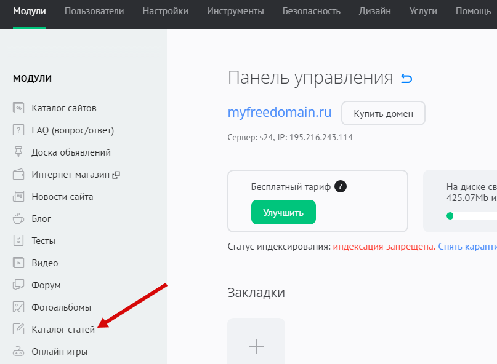Open Каталог статей in the sidebar
The width and height of the screenshot is (497, 364).
point(63,330)
